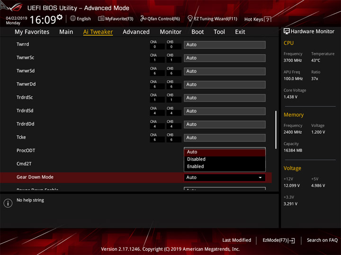341x255 pixels.
Task: Open the My Favorites tab
Action: click(32, 32)
